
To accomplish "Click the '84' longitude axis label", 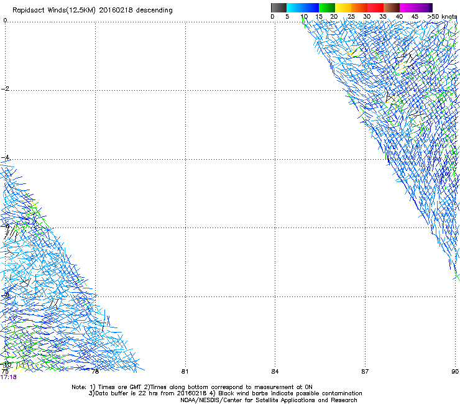I will (x=275, y=372).
